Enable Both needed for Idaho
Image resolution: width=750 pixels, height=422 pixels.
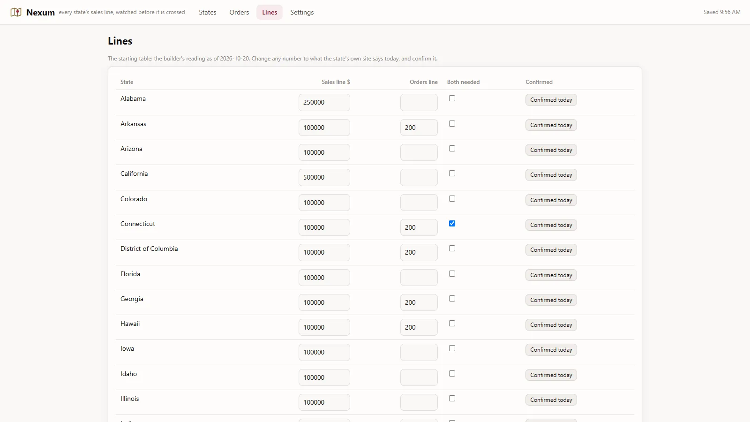[x=452, y=374]
